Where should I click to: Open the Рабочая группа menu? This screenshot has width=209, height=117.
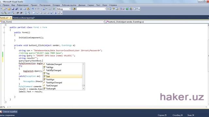pos(69,5)
